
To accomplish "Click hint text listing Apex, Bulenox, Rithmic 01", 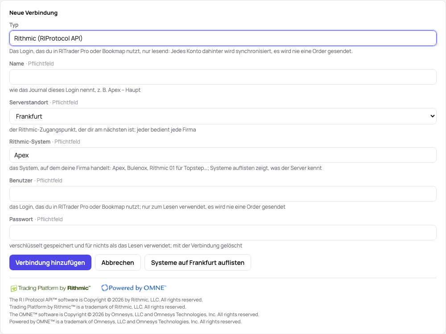I will point(165,168).
